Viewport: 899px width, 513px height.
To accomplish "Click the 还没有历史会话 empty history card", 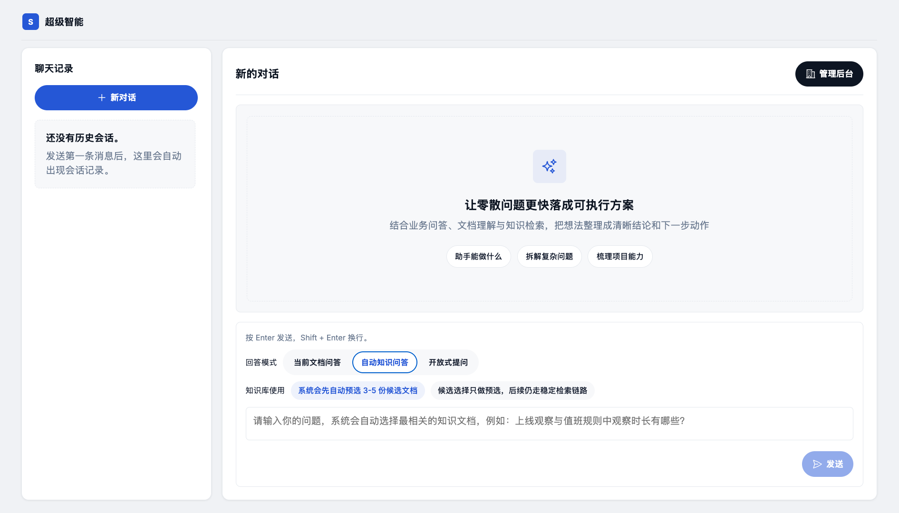I will [x=115, y=154].
